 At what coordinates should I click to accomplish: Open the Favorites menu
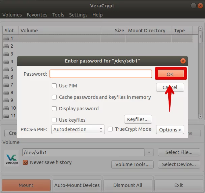[x=37, y=15]
